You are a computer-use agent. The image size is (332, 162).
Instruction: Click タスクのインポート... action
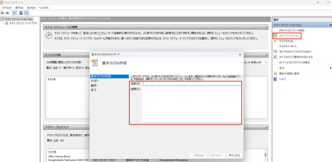click(289, 46)
